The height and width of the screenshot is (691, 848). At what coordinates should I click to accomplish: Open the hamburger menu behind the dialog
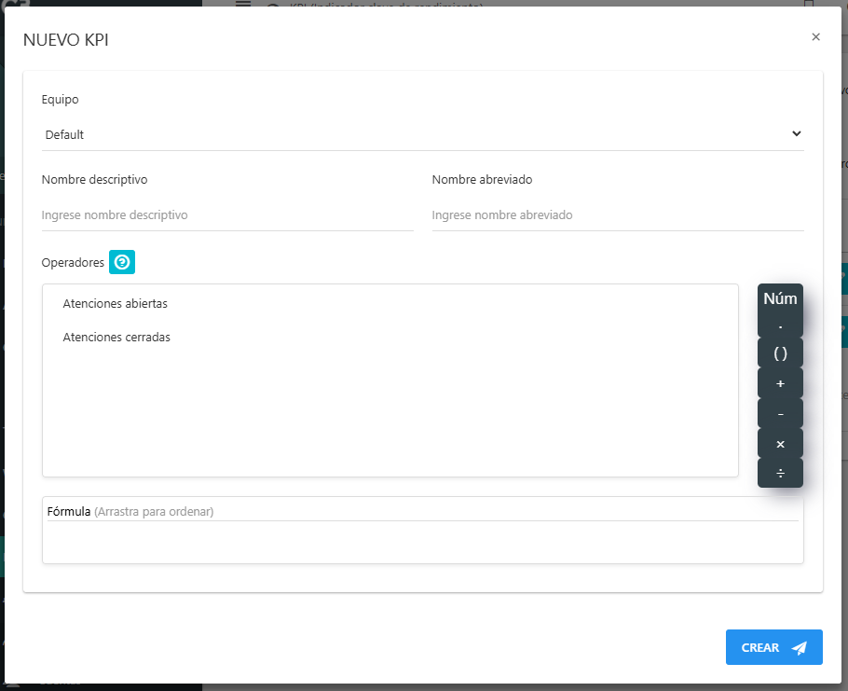tap(241, 4)
